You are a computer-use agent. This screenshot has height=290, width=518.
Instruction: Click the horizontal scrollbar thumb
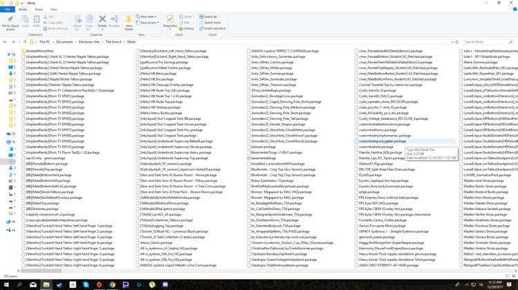pos(41,271)
